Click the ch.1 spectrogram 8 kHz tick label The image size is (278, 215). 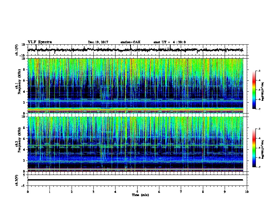24,70
